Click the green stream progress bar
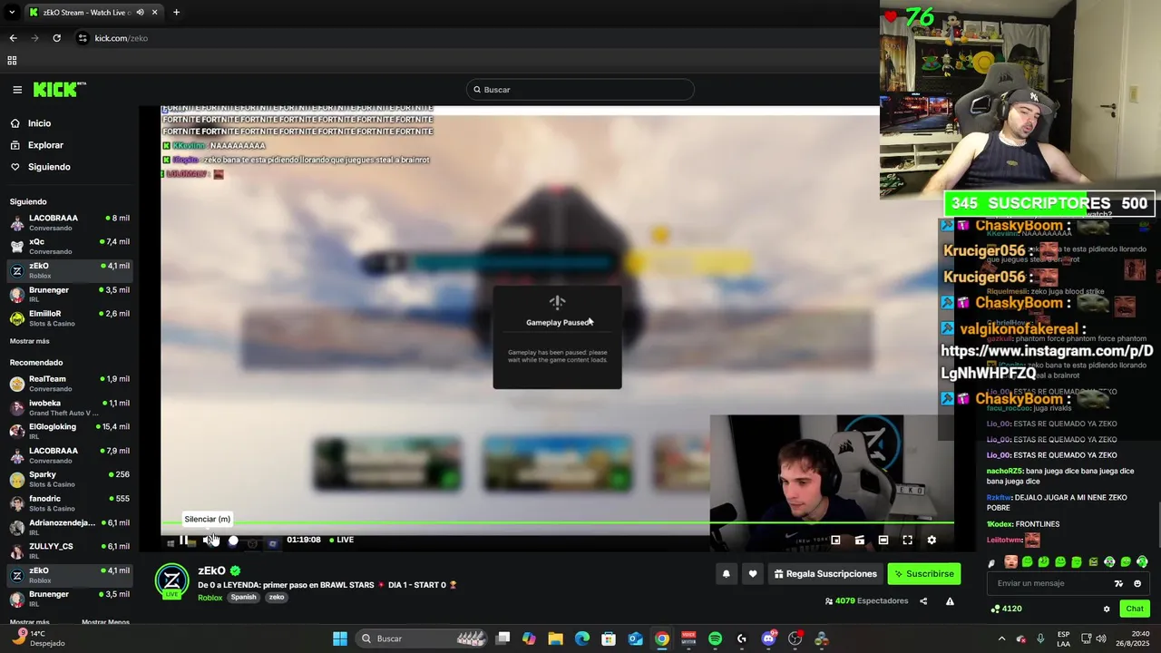The width and height of the screenshot is (1161, 653). pos(557,522)
